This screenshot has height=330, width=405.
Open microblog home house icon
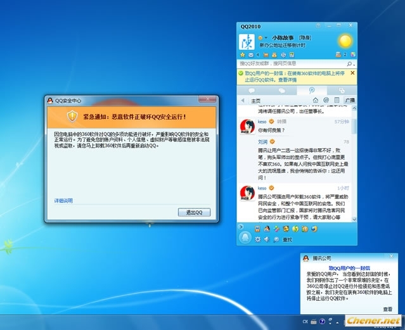click(316, 100)
